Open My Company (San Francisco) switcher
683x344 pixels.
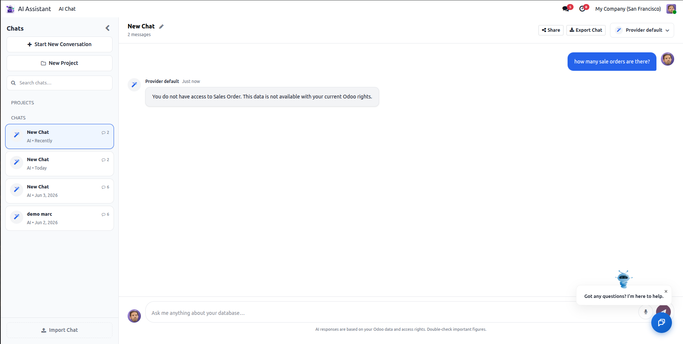pyautogui.click(x=628, y=9)
